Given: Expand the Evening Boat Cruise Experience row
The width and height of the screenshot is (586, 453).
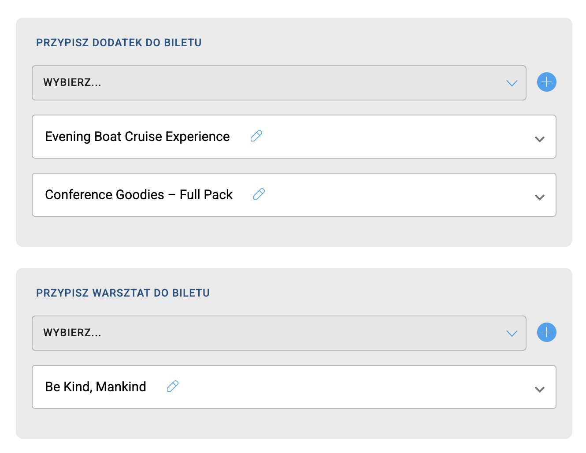Looking at the screenshot, I should pyautogui.click(x=539, y=139).
